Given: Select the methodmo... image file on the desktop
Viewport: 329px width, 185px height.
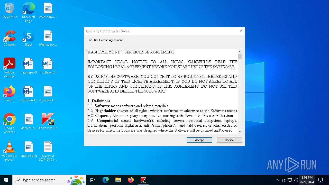Looking at the screenshot, I should (x=48, y=11).
